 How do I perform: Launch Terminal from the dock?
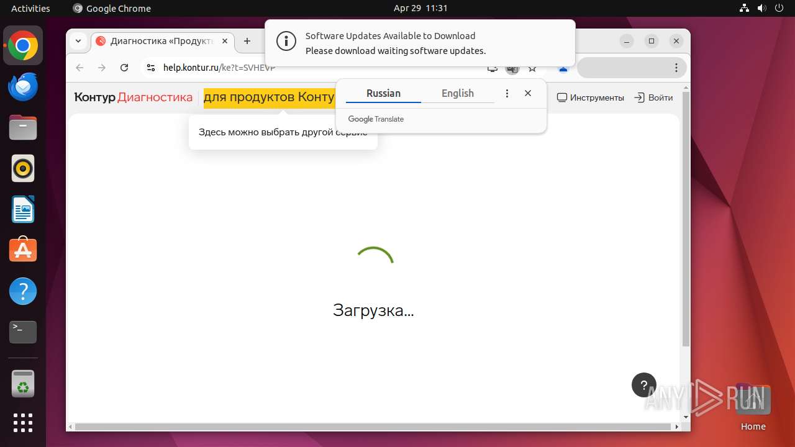23,332
